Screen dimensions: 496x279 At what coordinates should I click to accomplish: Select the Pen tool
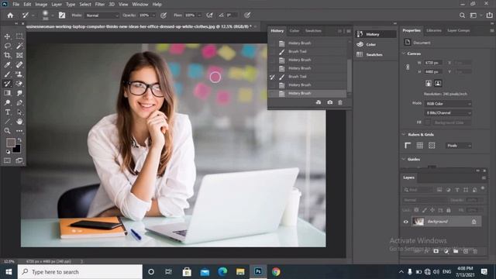pos(19,102)
